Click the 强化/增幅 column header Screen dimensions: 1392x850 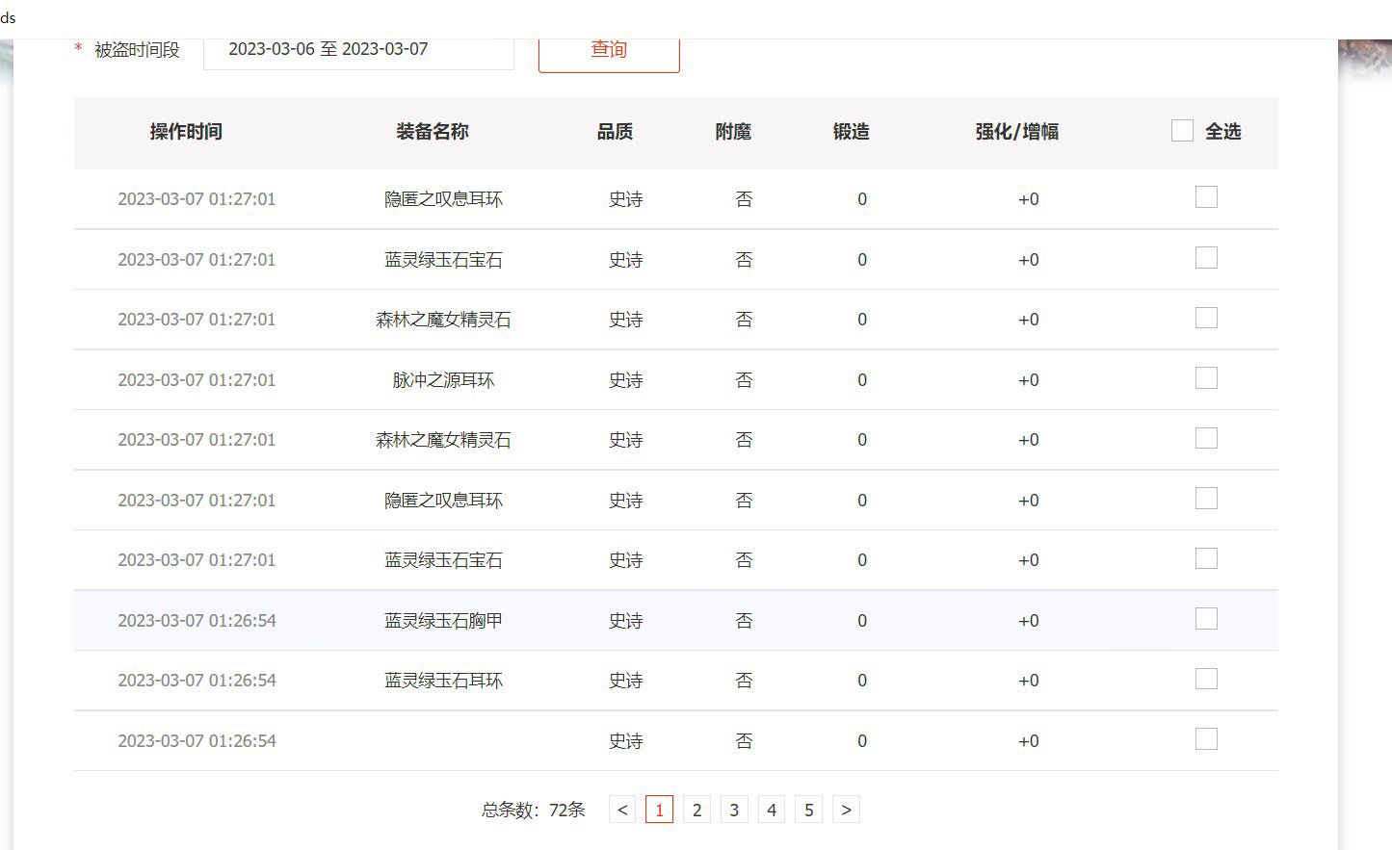(1017, 132)
